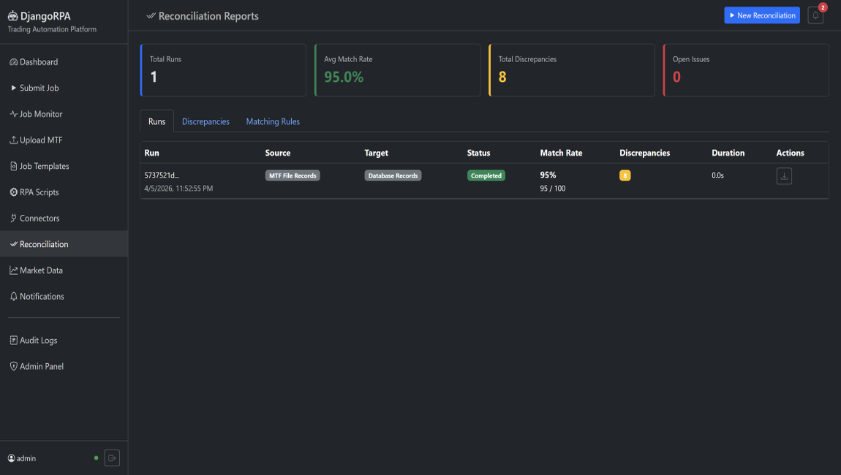The width and height of the screenshot is (841, 475).
Task: Go to Notifications in sidebar
Action: point(42,297)
